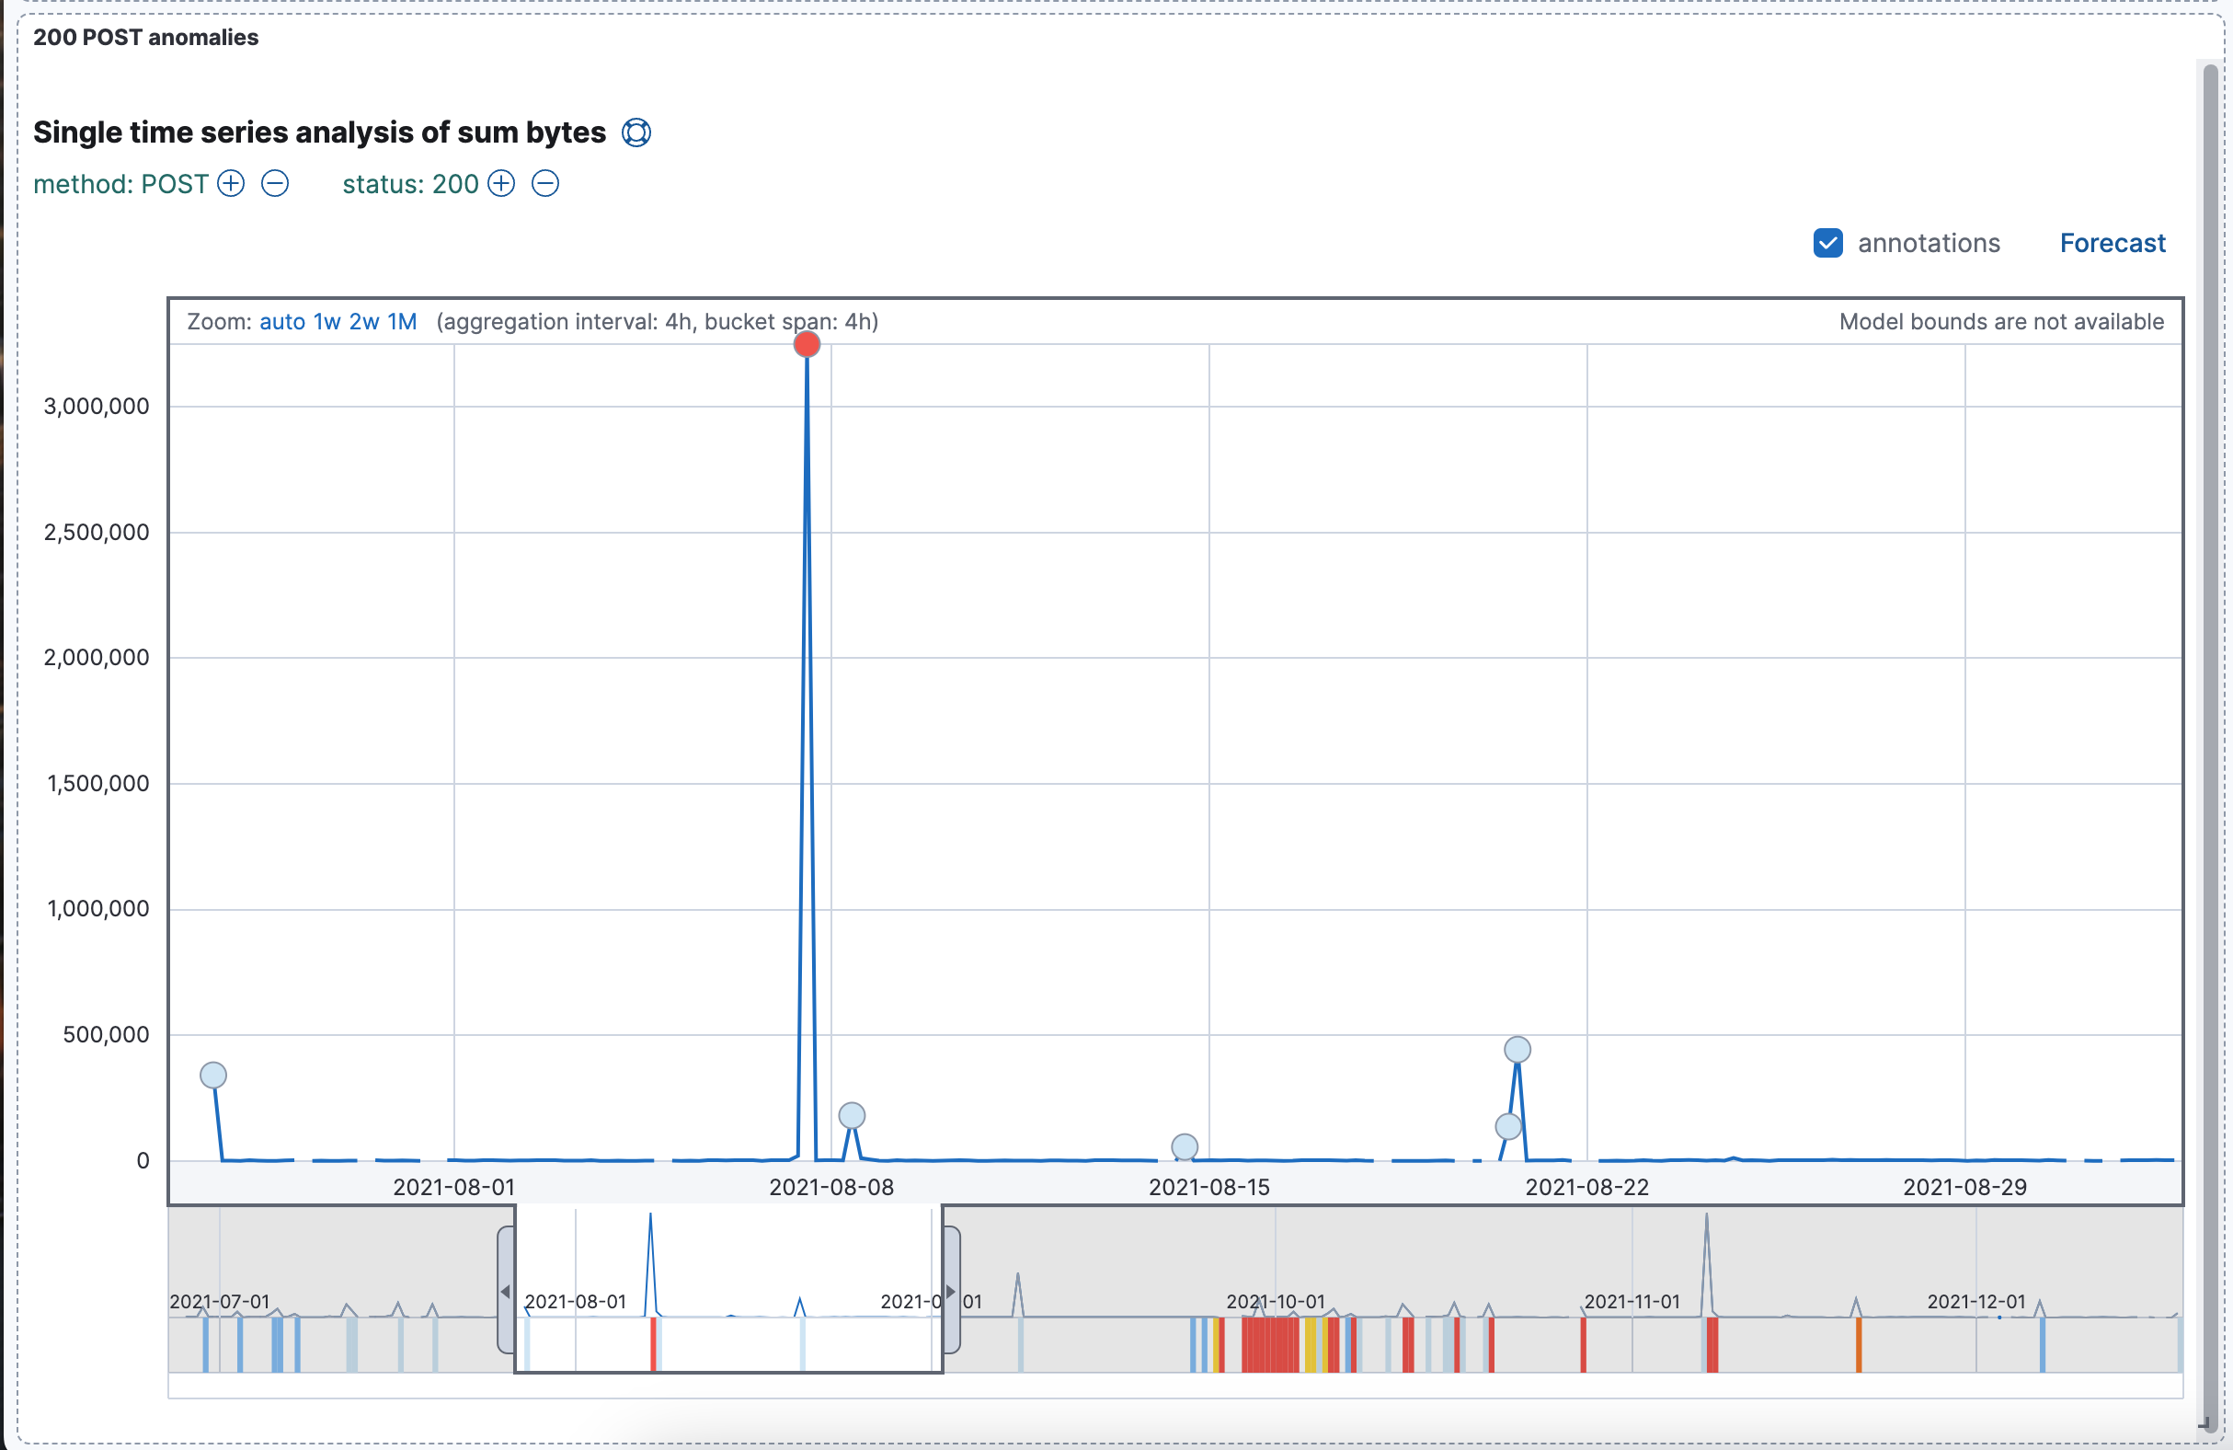Open the help icon beside the chart title
The height and width of the screenshot is (1450, 2233).
pyautogui.click(x=636, y=132)
